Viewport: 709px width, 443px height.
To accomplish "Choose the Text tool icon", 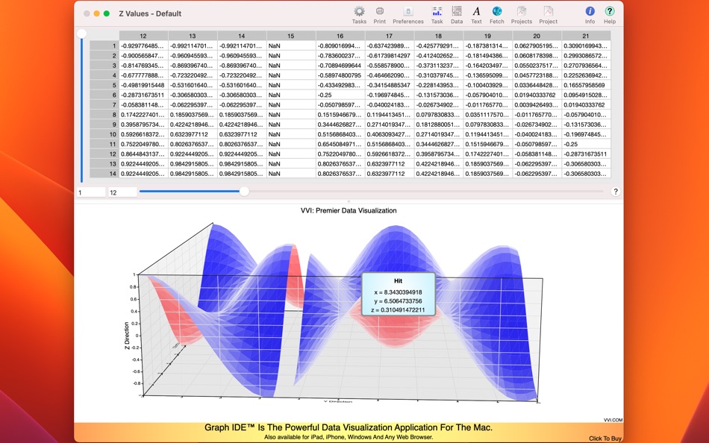I will pos(476,12).
